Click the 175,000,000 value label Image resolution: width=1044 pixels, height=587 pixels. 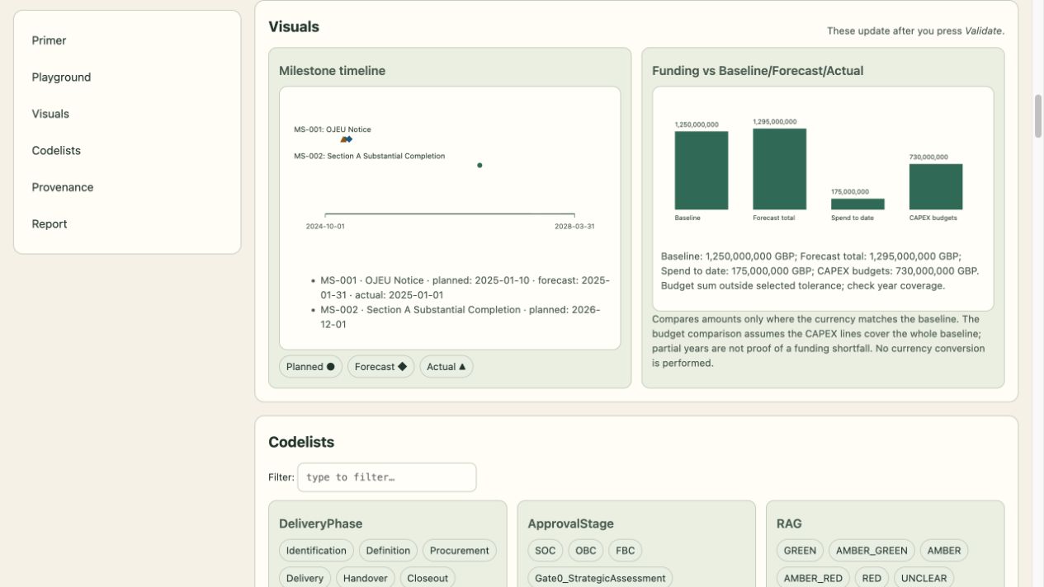tap(850, 192)
